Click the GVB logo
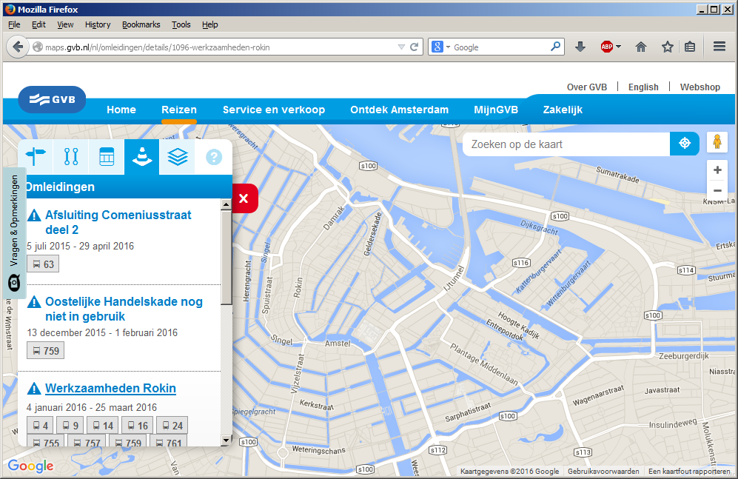Viewport: 738px width, 479px height. coord(53,99)
